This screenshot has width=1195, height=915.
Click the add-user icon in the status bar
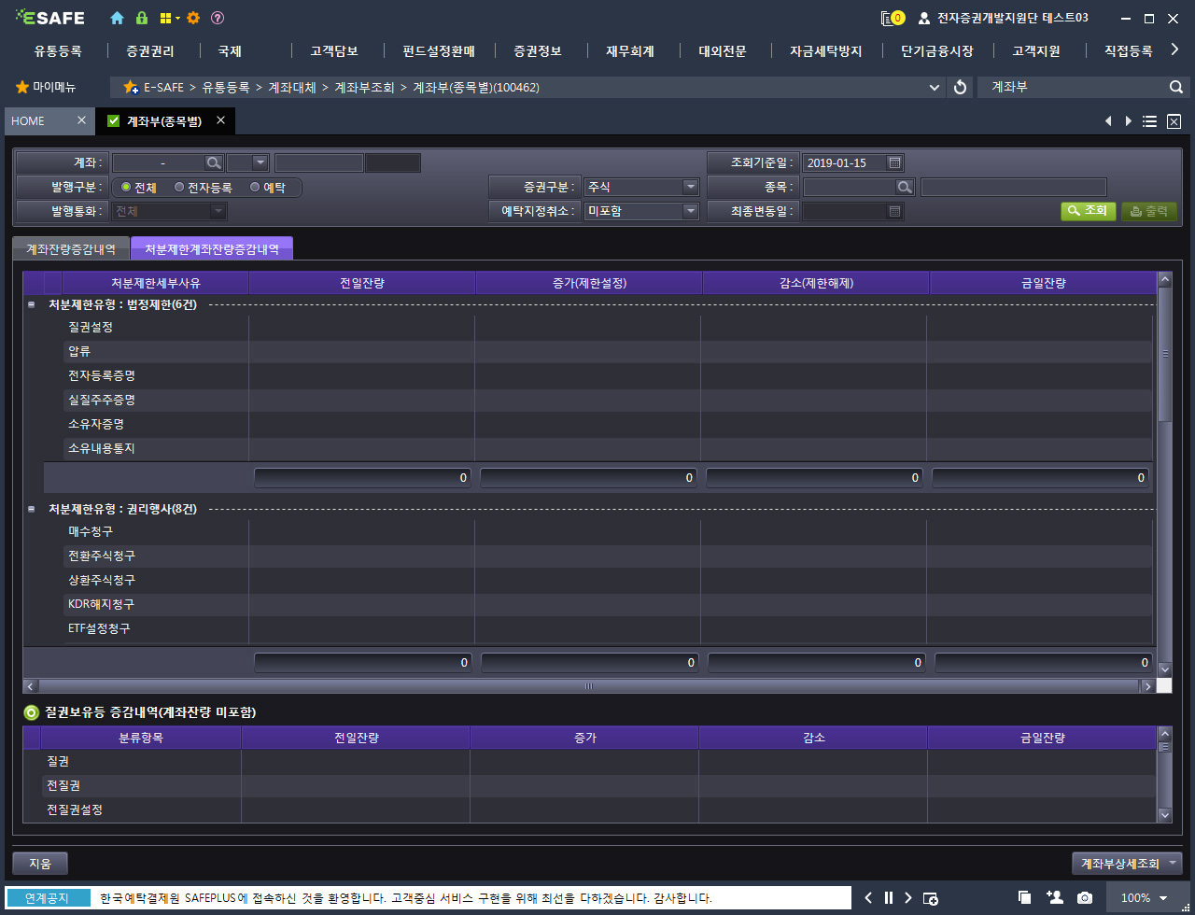click(1055, 897)
